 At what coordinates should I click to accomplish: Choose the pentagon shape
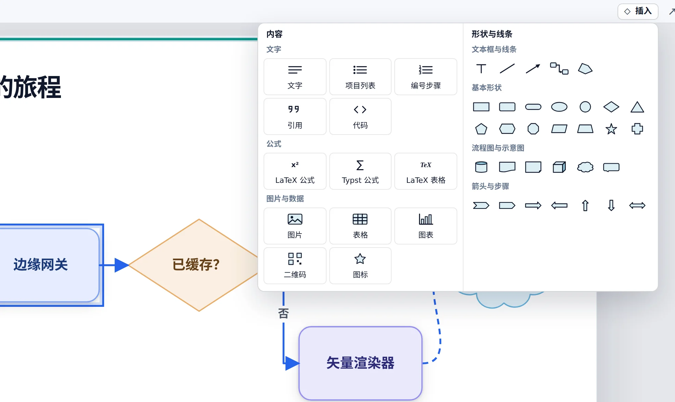point(481,129)
